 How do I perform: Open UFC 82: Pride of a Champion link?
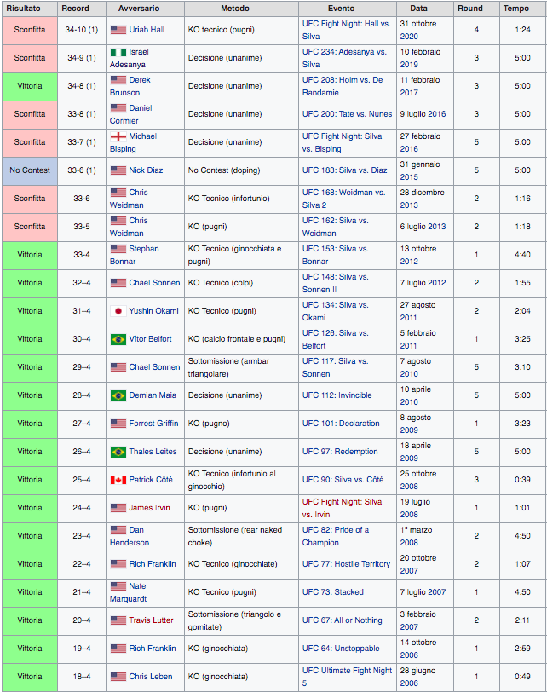click(335, 536)
